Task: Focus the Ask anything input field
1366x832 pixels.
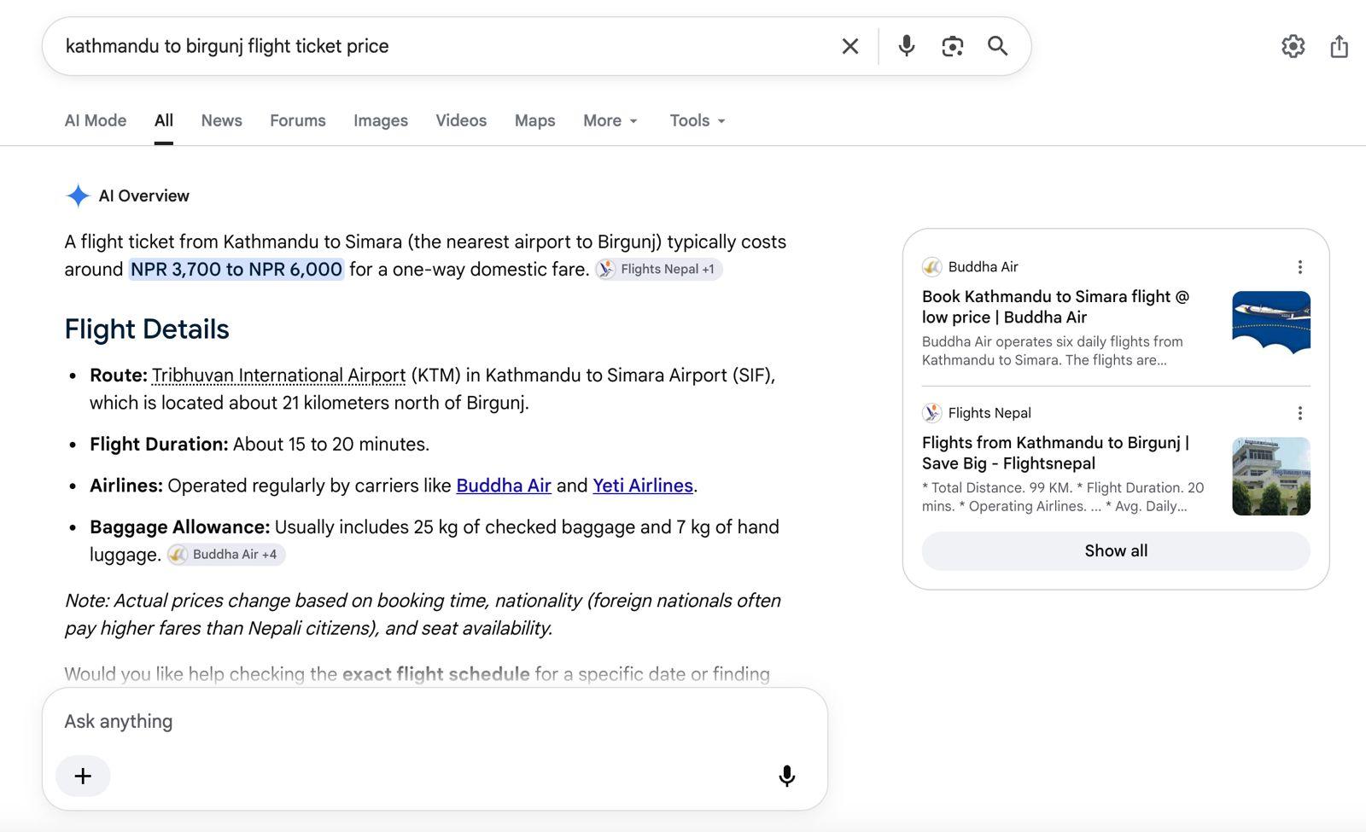Action: pyautogui.click(x=434, y=721)
